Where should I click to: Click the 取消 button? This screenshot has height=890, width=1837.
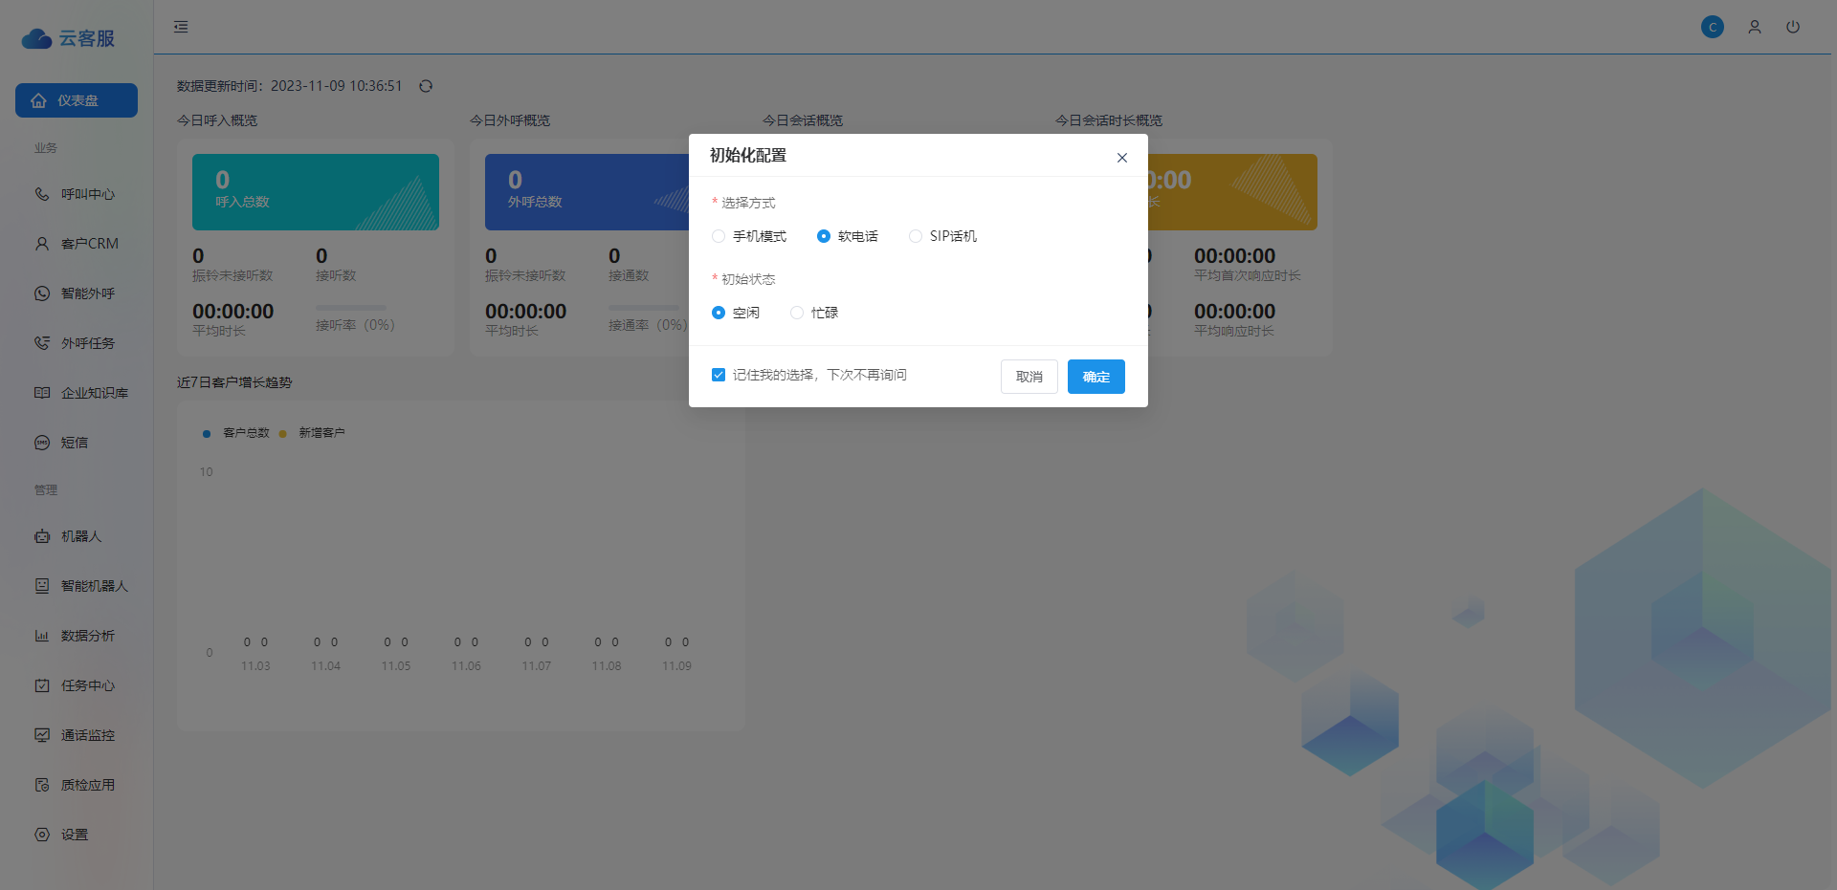1029,377
